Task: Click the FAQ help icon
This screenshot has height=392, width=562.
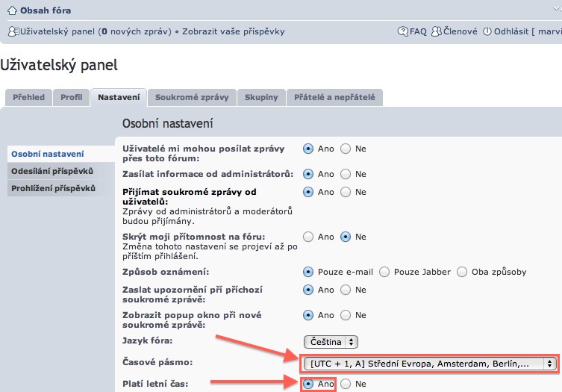Action: pos(403,32)
